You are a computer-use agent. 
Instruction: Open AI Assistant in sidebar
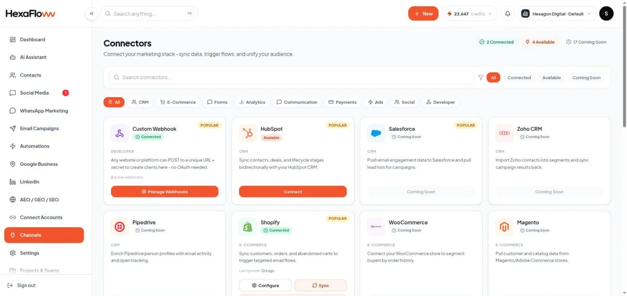44,57
